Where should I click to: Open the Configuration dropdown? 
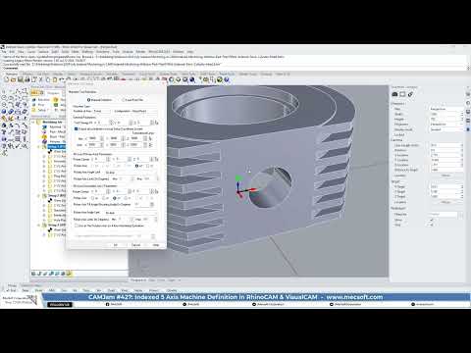coord(144,111)
